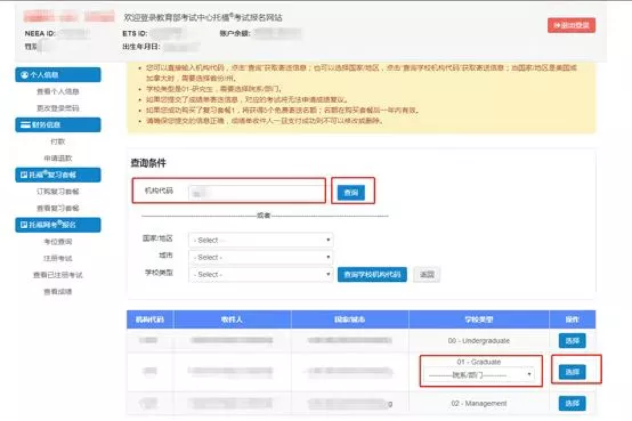632x421 pixels.
Task: Click the ETS ID label in header
Action: (135, 34)
